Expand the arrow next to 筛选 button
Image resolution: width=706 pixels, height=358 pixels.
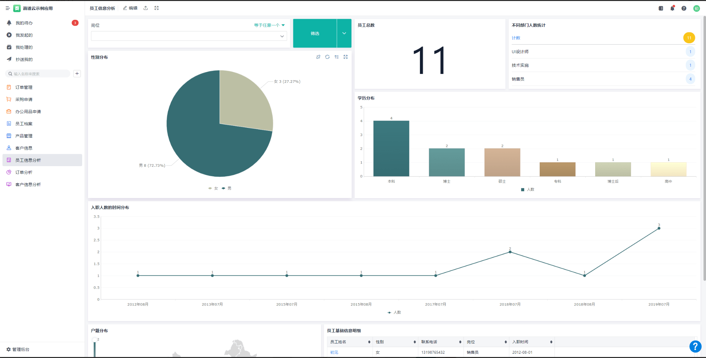(344, 33)
